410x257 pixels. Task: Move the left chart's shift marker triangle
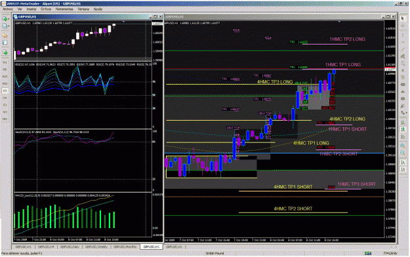(124, 22)
